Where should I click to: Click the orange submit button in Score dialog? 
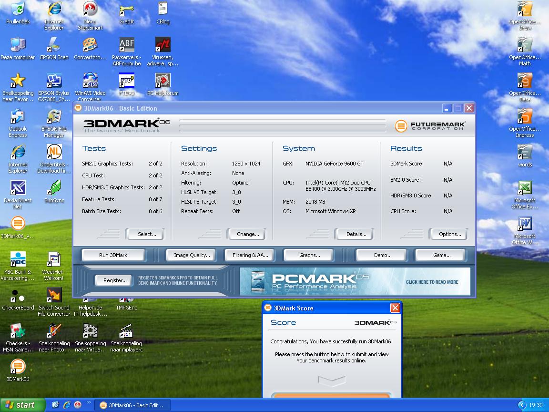coord(331,395)
